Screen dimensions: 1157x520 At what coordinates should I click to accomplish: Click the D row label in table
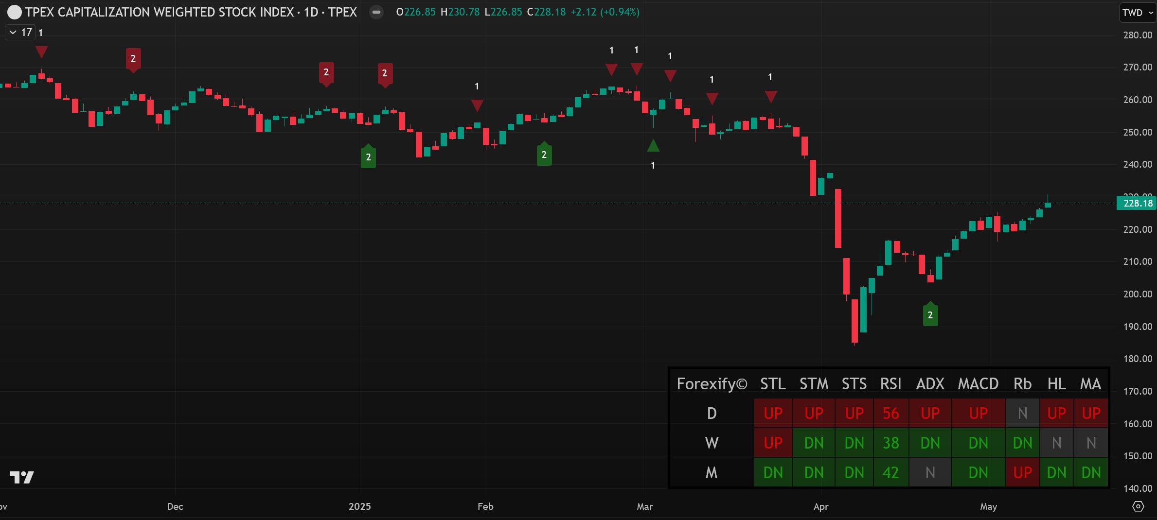(712, 413)
